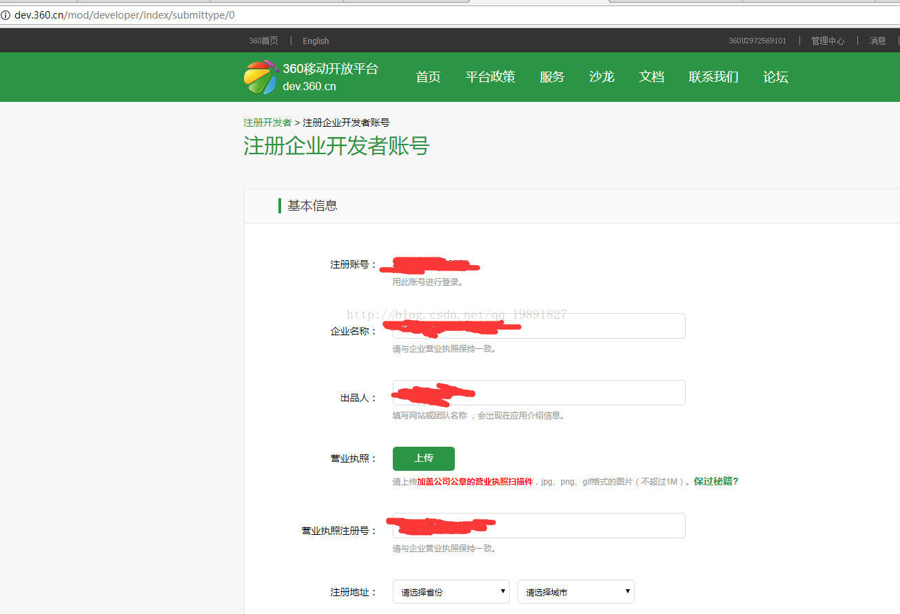
Task: Expand the 请选择省份 province dropdown
Action: click(x=451, y=591)
